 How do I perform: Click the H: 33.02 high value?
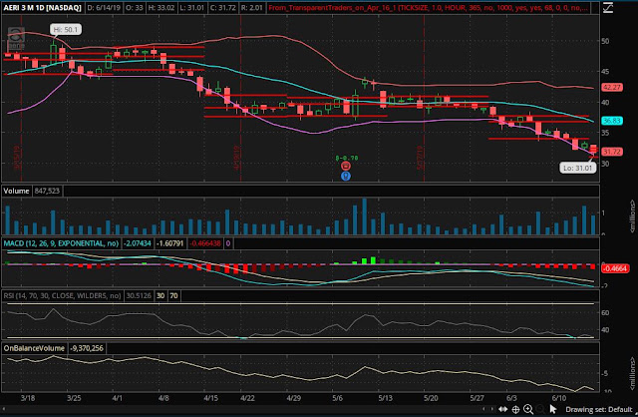(x=161, y=7)
